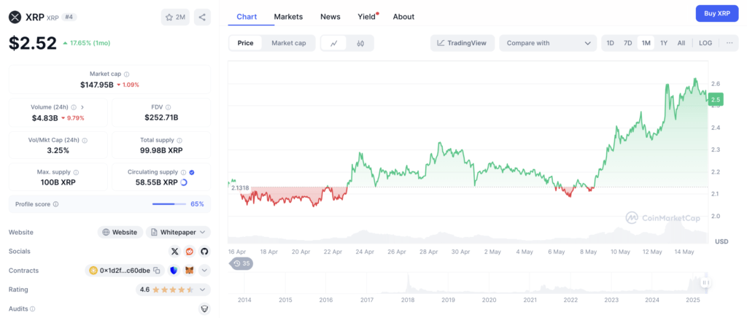
Task: Open chart more options ellipsis
Action: tap(729, 43)
